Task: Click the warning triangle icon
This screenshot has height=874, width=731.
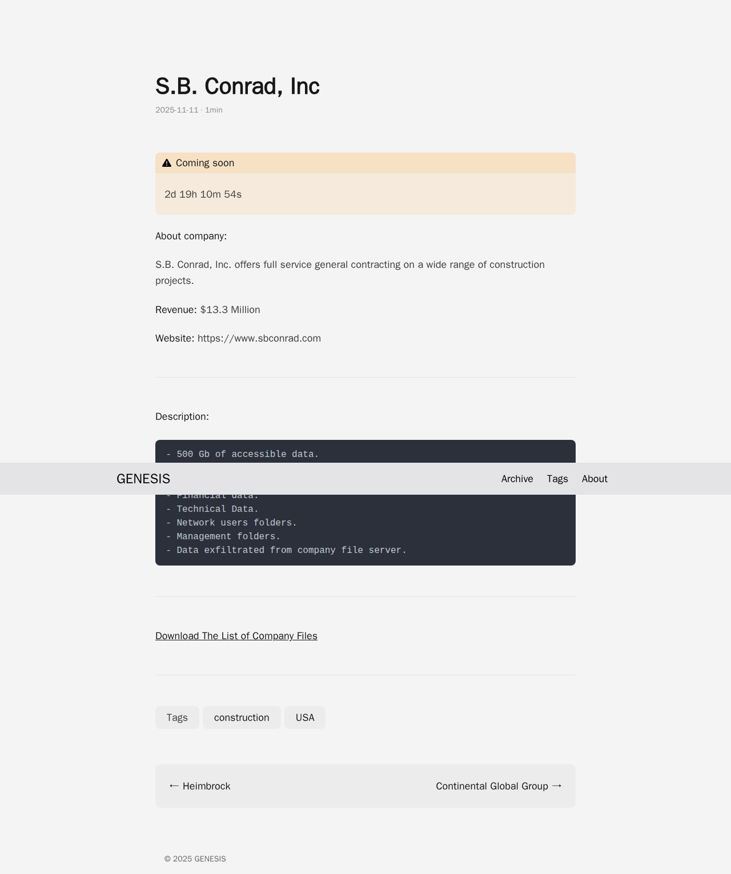Action: pos(167,163)
